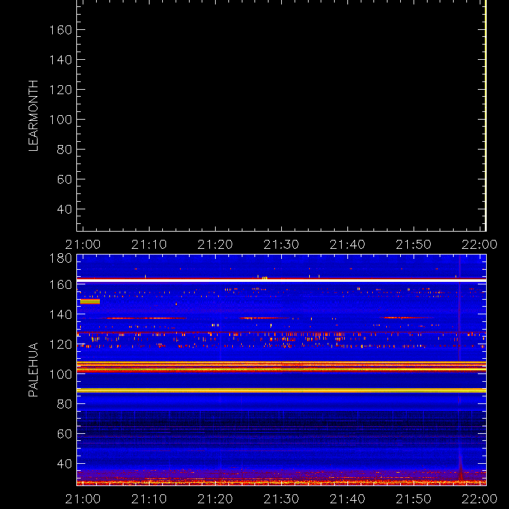Click the yellow-green block near 148 MHz in Palehua

click(90, 302)
